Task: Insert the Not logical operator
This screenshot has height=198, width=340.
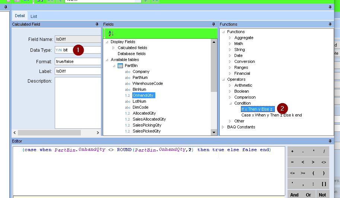Action: point(322,195)
